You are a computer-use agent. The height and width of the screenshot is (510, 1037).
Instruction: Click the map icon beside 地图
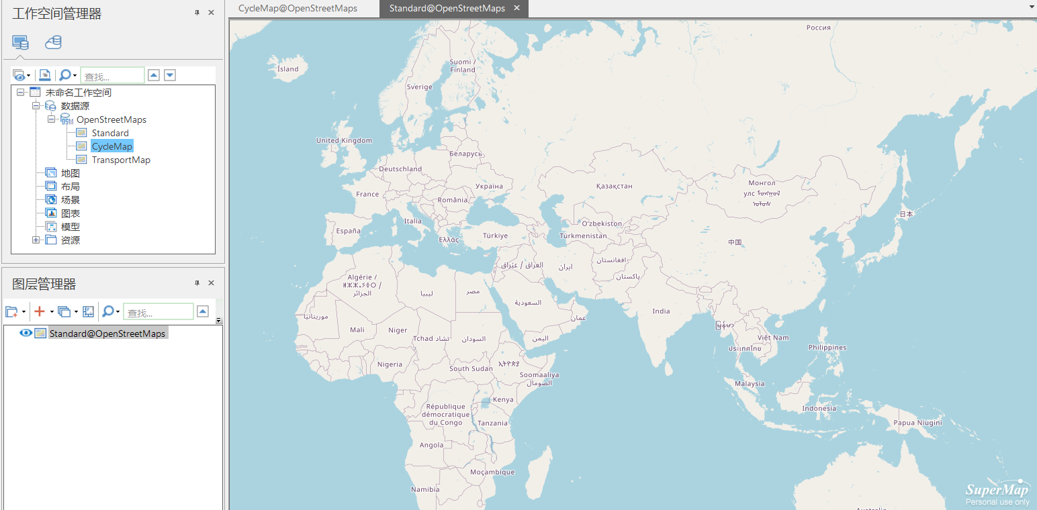(50, 173)
